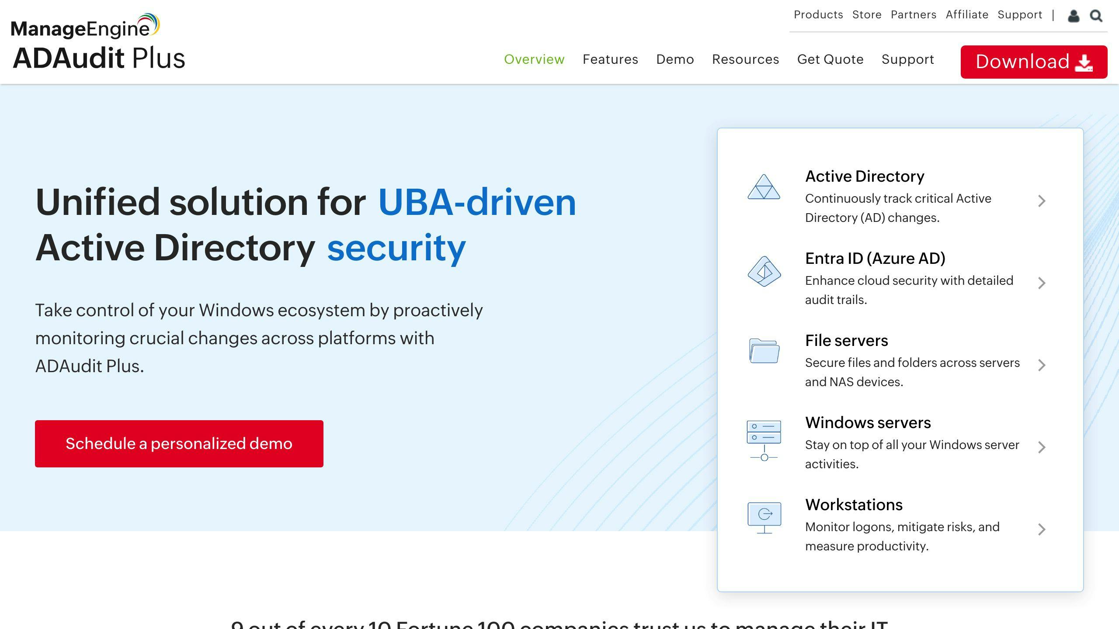Select the Overview tab
The width and height of the screenshot is (1119, 629).
tap(534, 59)
